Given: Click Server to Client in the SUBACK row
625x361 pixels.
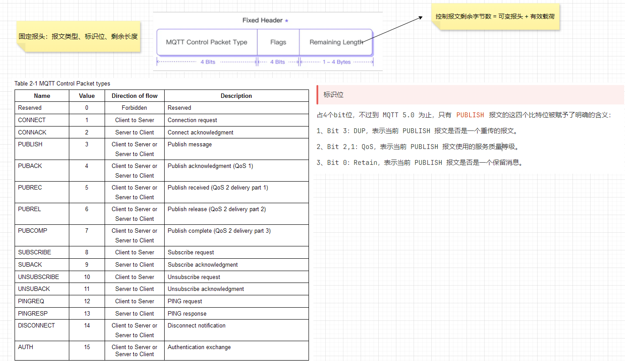Looking at the screenshot, I should click(135, 264).
